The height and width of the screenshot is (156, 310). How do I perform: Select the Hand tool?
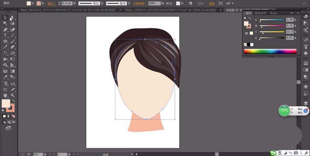[x=5, y=95]
